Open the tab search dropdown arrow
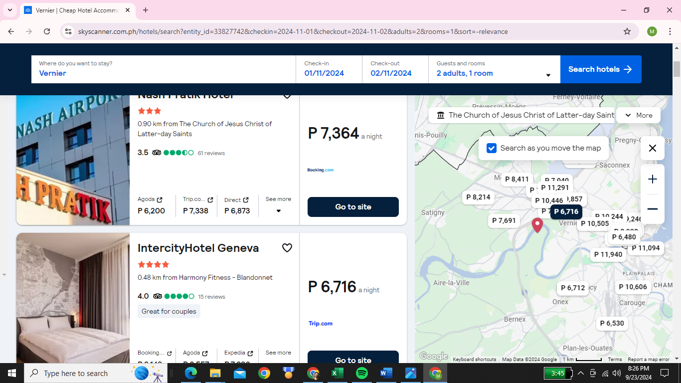 (10, 10)
